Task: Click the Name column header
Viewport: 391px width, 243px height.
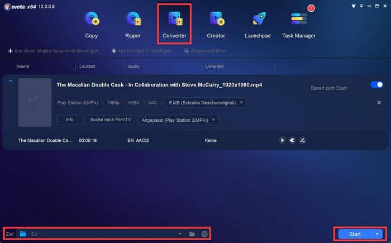Action: pos(23,66)
